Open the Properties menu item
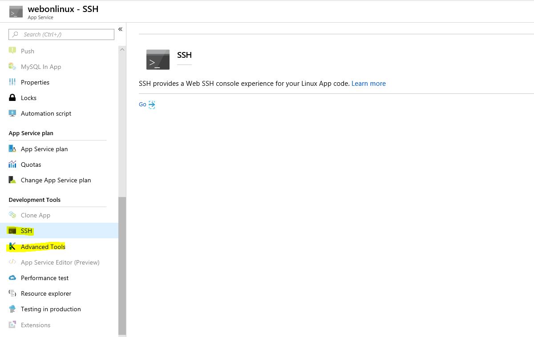Viewport: 534px width, 337px height. (35, 82)
